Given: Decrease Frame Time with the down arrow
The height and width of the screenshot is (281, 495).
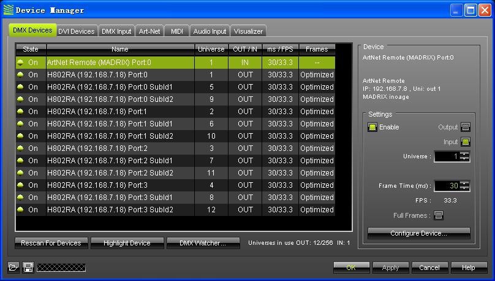Looking at the screenshot, I should click(x=464, y=188).
